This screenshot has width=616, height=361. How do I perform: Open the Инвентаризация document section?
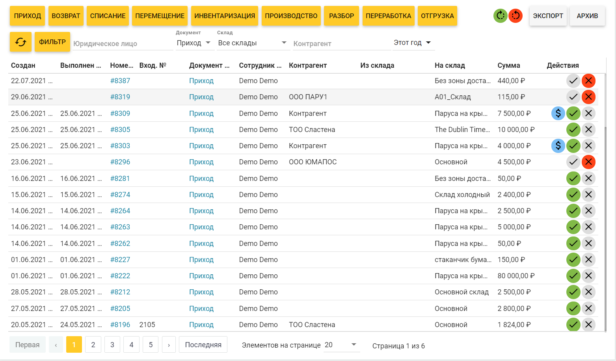point(225,16)
